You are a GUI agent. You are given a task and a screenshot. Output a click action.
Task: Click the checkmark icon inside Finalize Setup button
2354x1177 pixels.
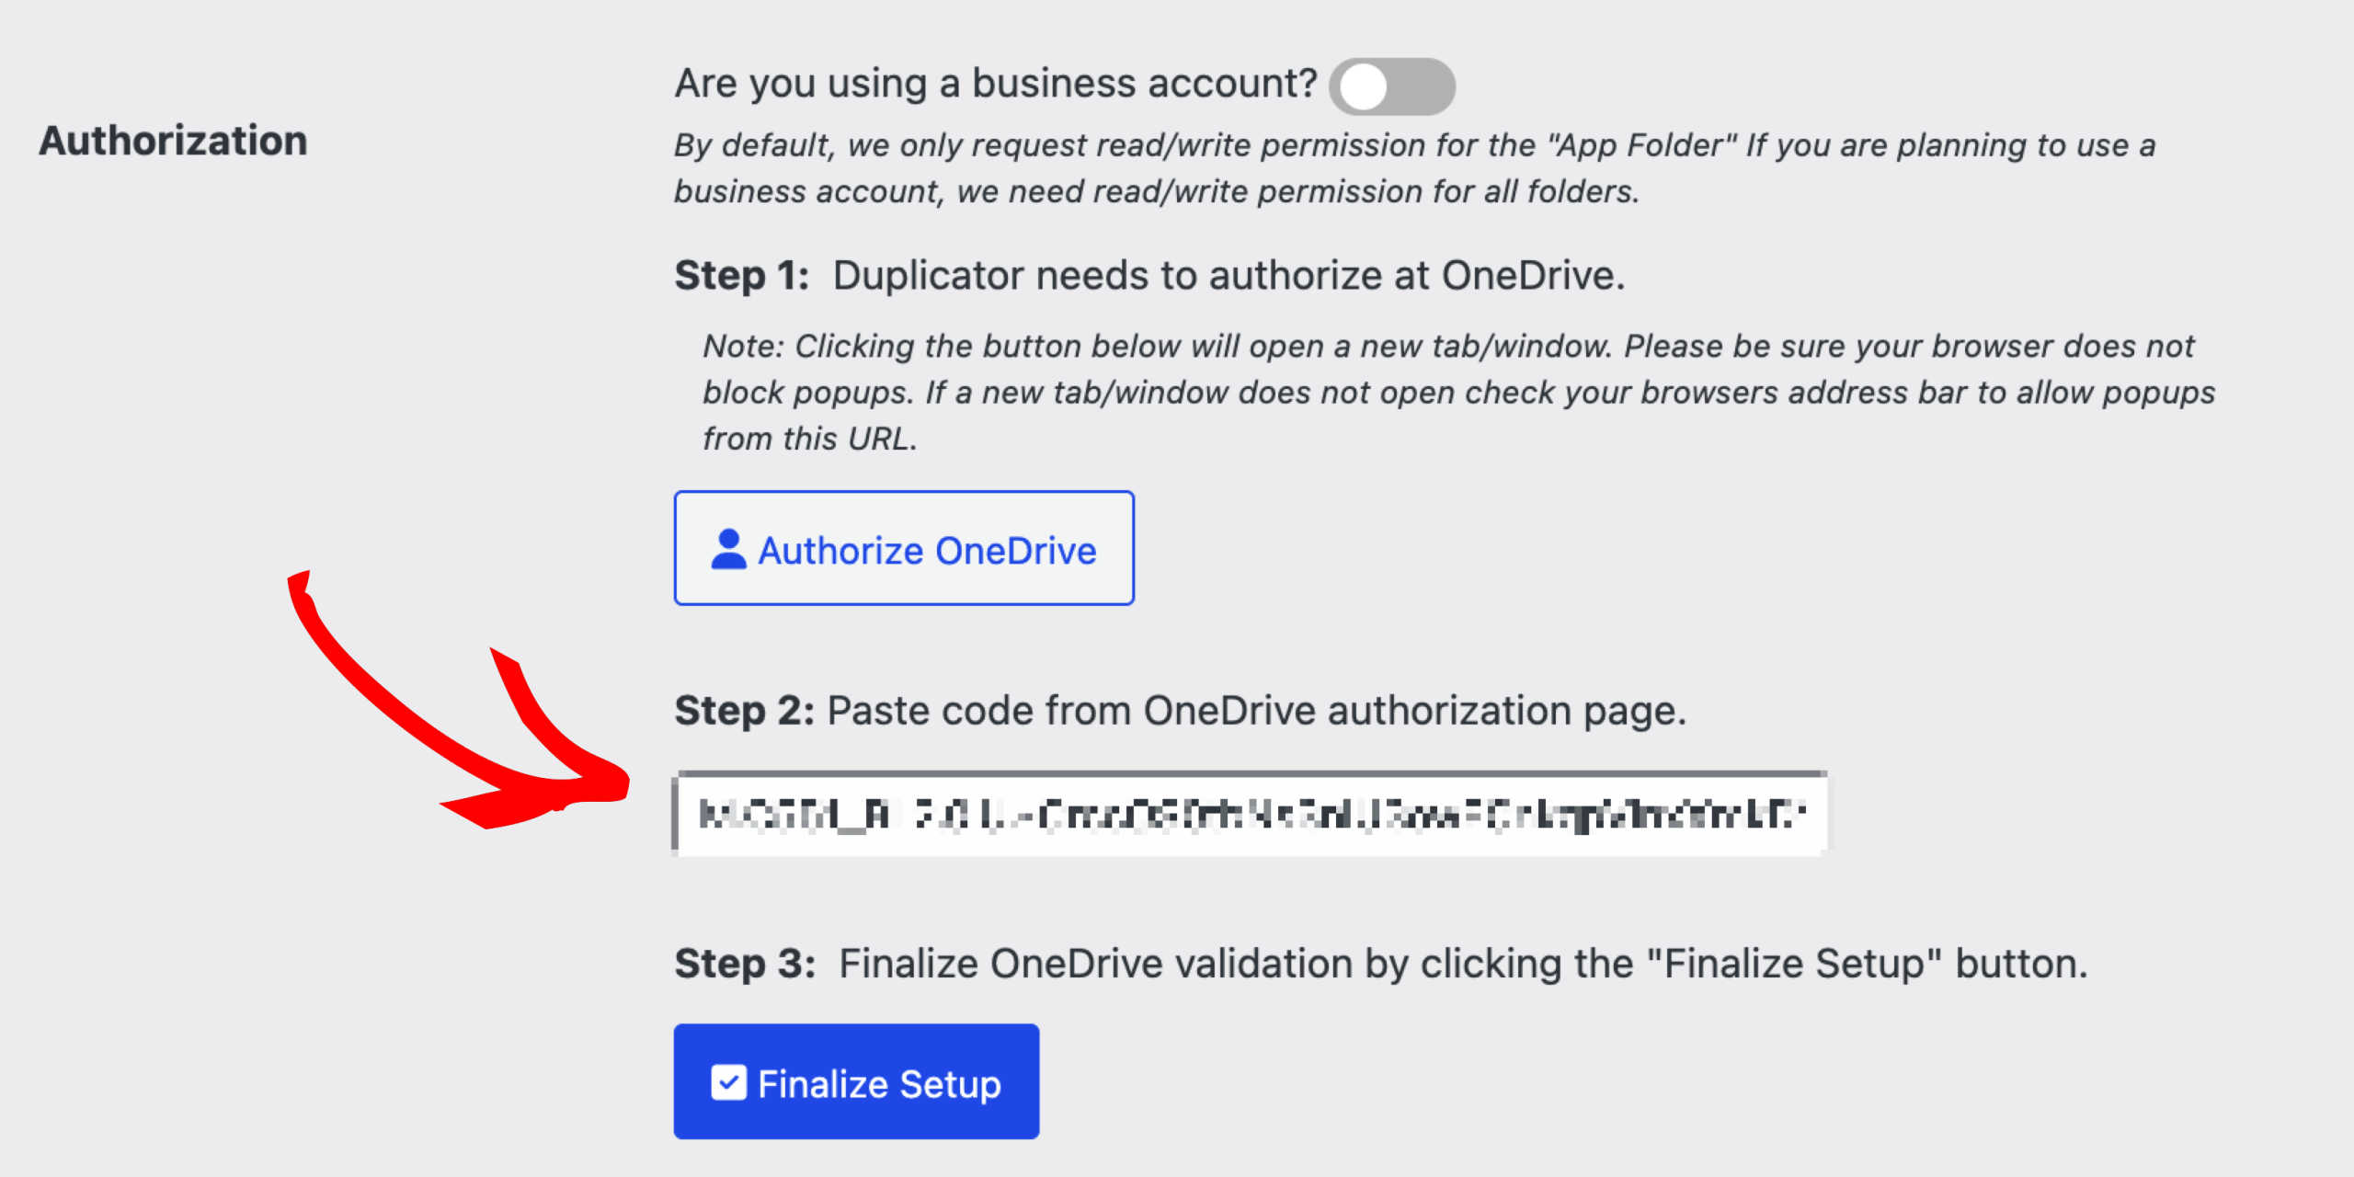pyautogui.click(x=727, y=1082)
